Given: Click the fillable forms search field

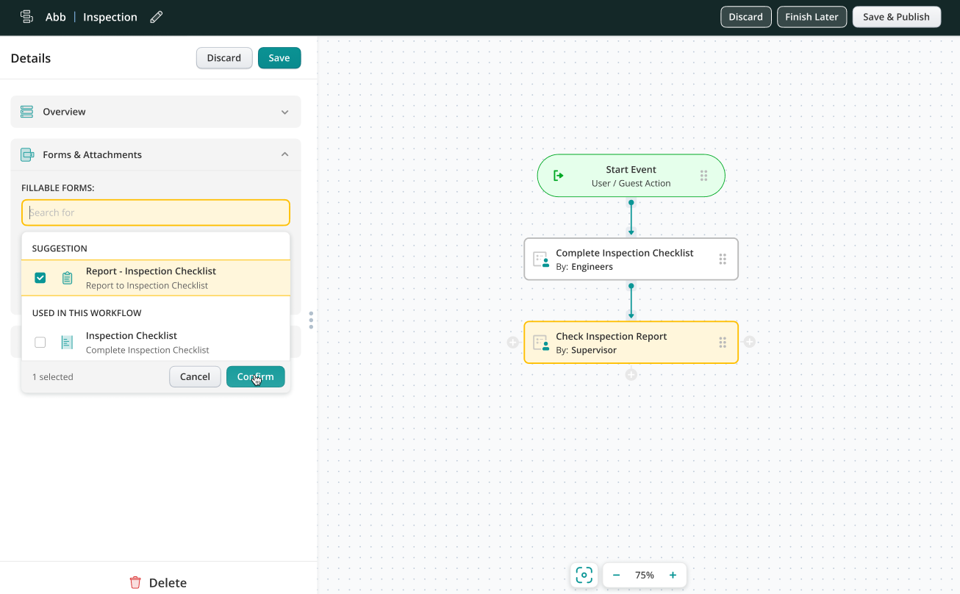Looking at the screenshot, I should (156, 212).
